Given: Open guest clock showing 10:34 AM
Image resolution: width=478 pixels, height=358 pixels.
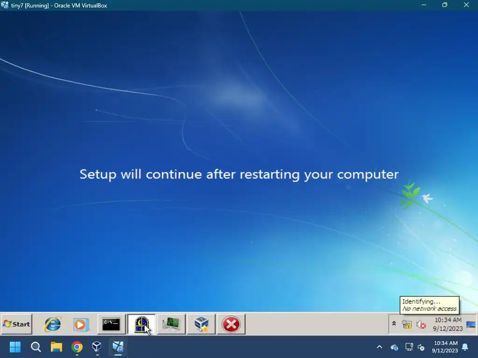Looking at the screenshot, I should click(448, 324).
